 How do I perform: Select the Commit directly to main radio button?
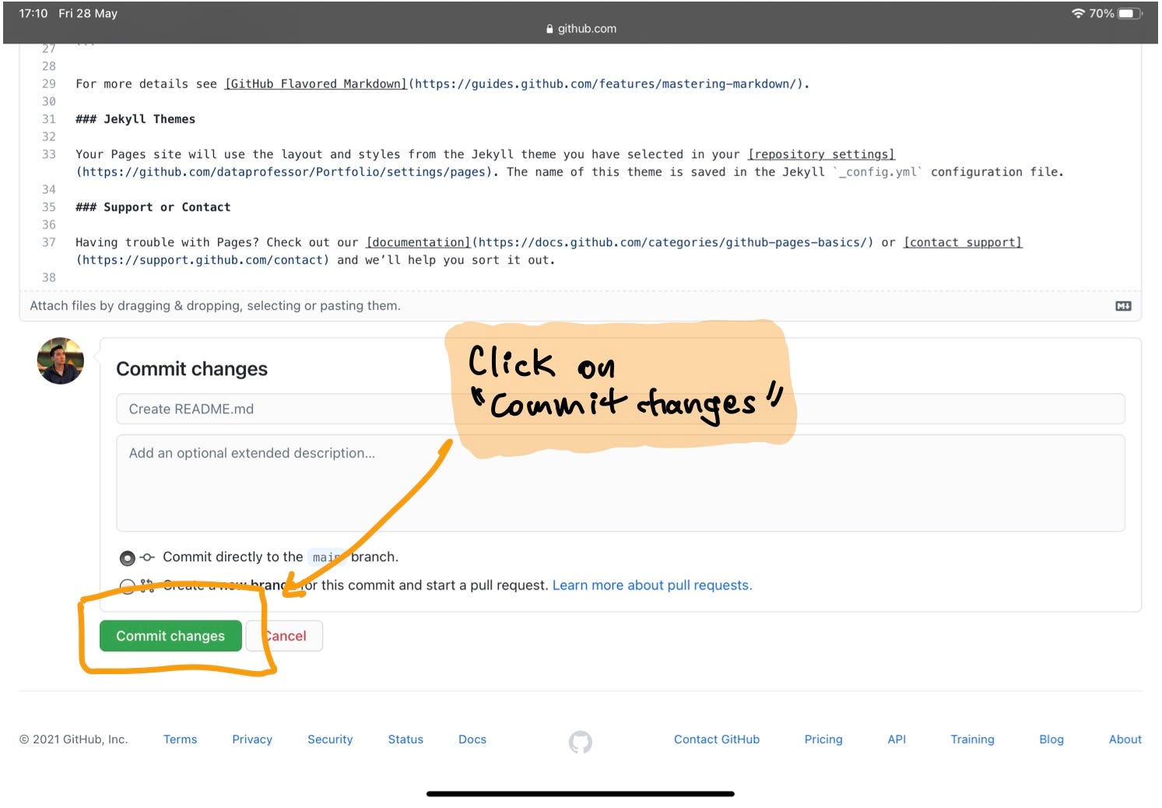tap(128, 558)
